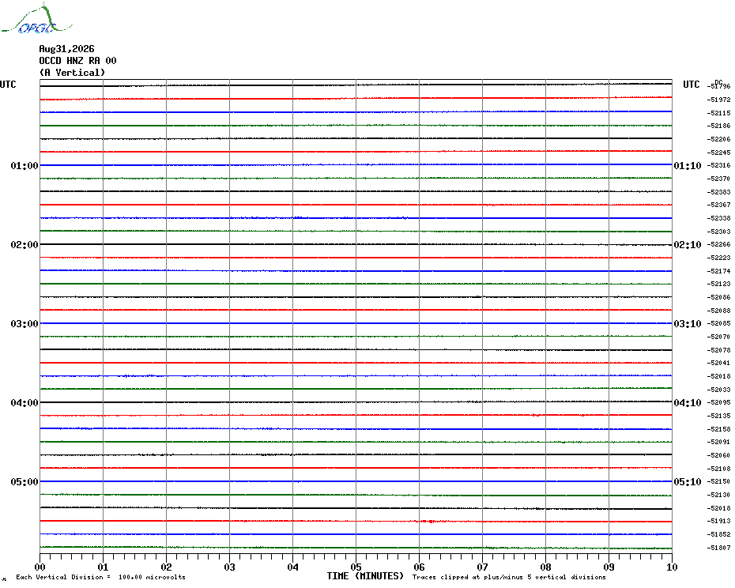Click the 10 minute tick label
Image resolution: width=735 pixels, height=588 pixels.
coord(673,567)
